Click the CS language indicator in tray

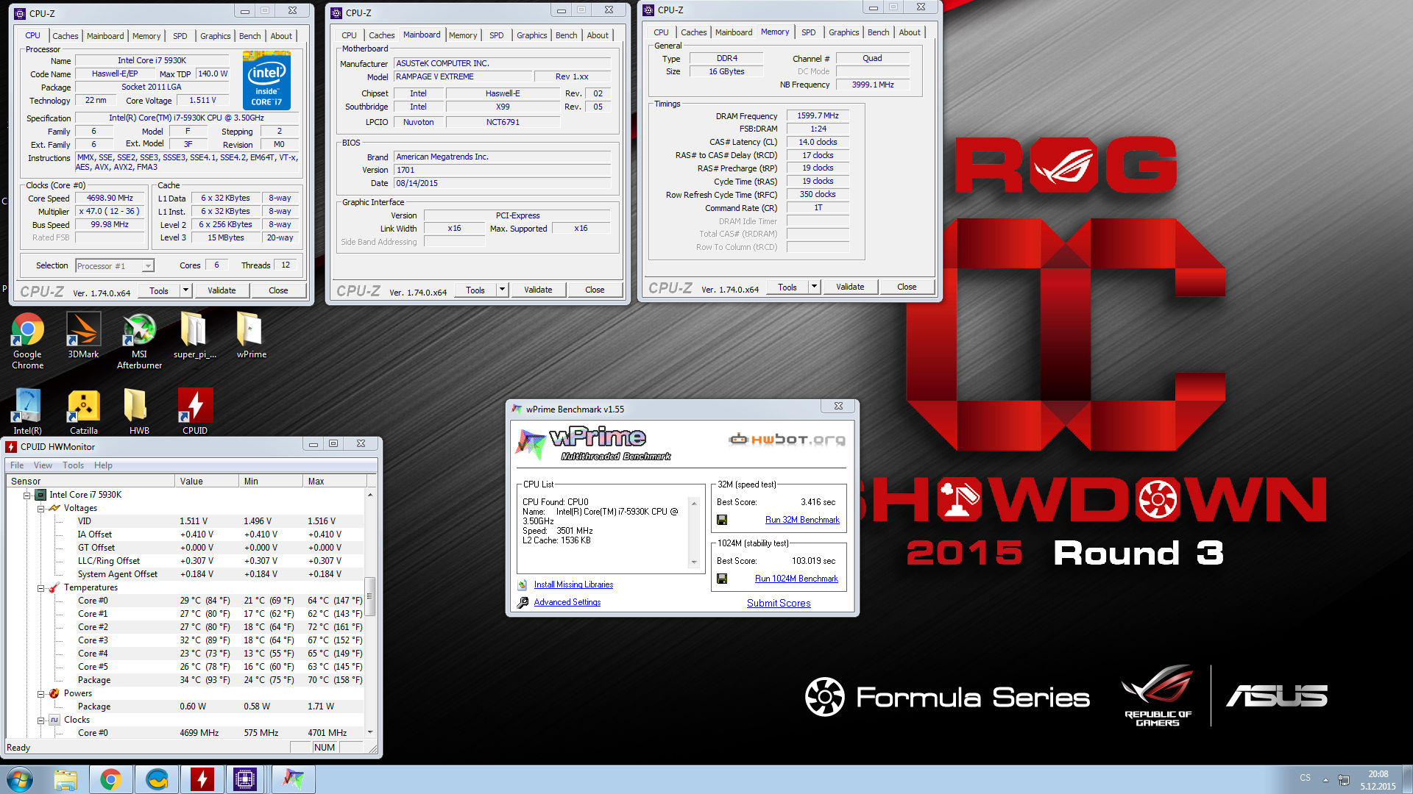click(x=1305, y=778)
